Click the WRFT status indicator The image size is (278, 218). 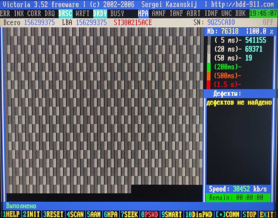[82, 13]
